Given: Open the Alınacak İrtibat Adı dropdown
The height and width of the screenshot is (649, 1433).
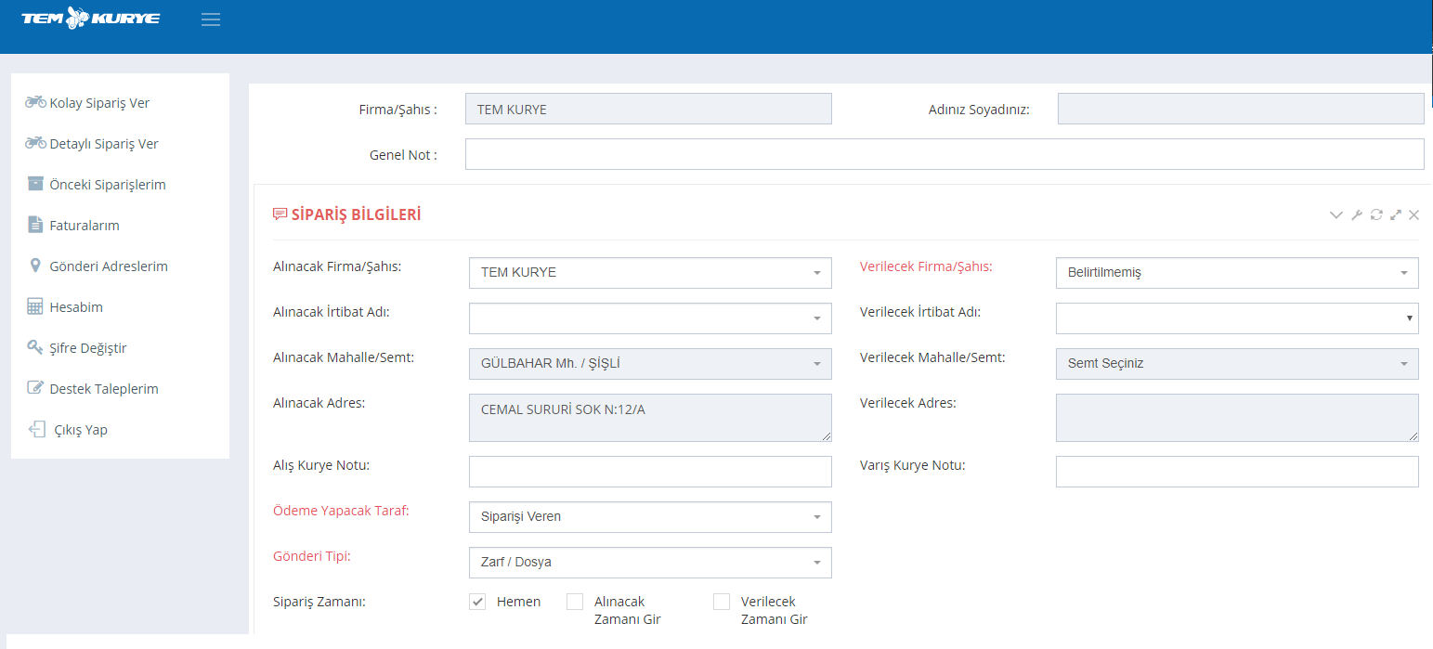Looking at the screenshot, I should 650,318.
